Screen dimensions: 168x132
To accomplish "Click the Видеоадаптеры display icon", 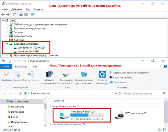I will [11, 36].
